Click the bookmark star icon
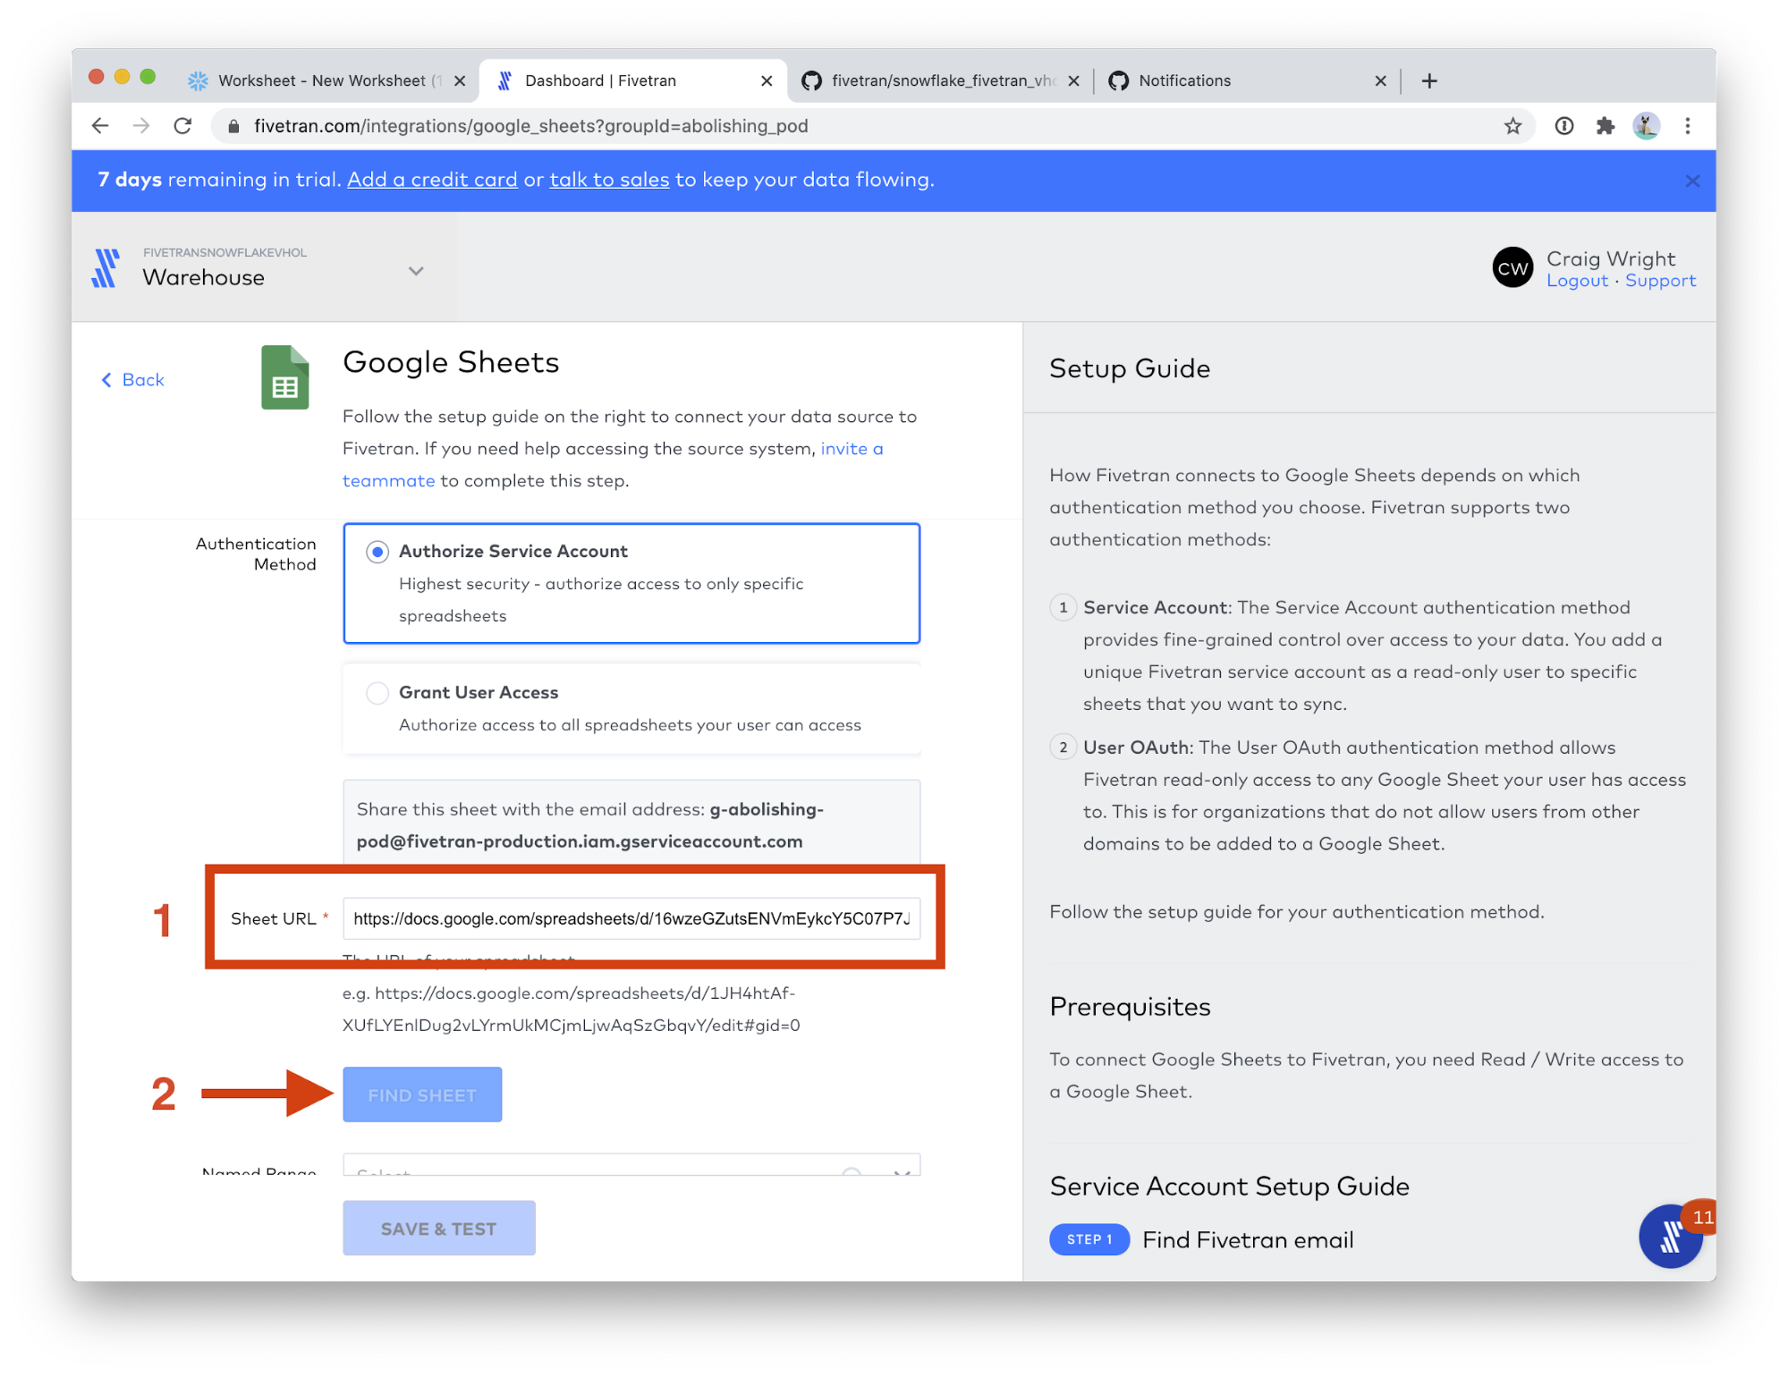The width and height of the screenshot is (1788, 1377). tap(1512, 126)
